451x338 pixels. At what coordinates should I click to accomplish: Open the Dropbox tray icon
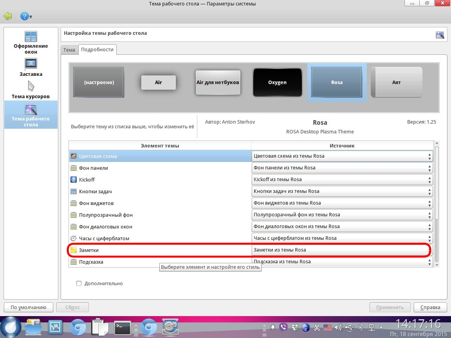tap(294, 327)
